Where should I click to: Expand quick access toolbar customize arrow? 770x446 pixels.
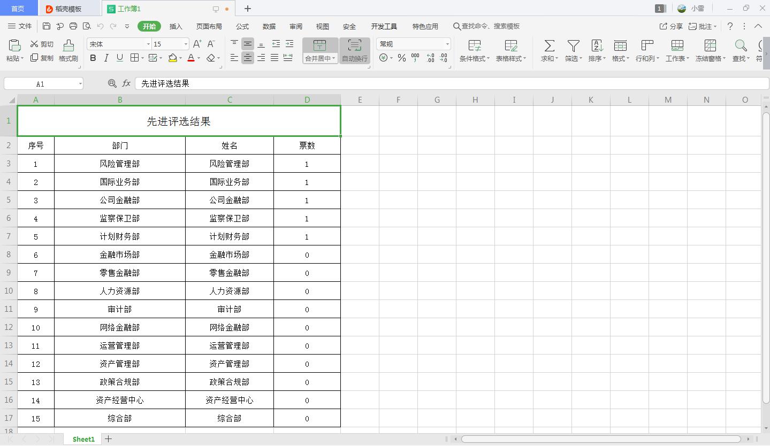[x=127, y=26]
